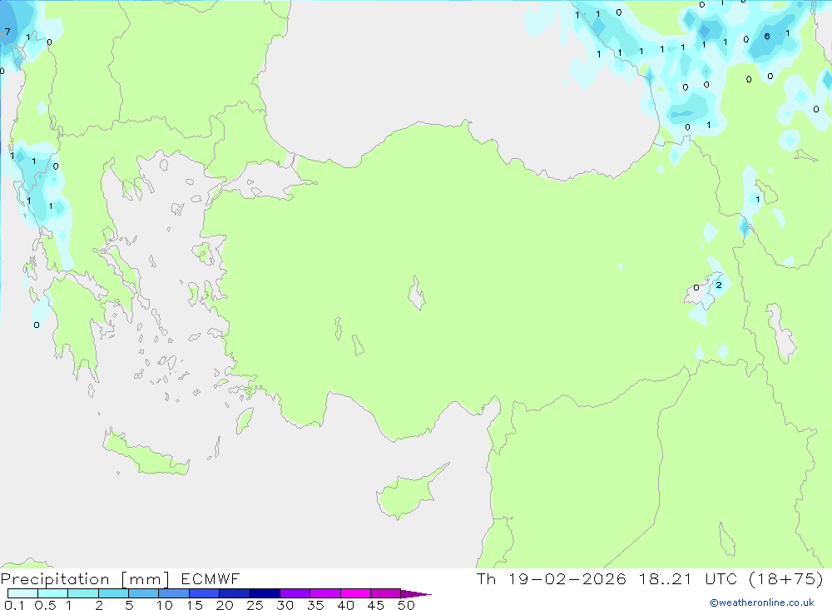
Task: Select the 40–45 mm magenta legend swatch
Action: 355,593
